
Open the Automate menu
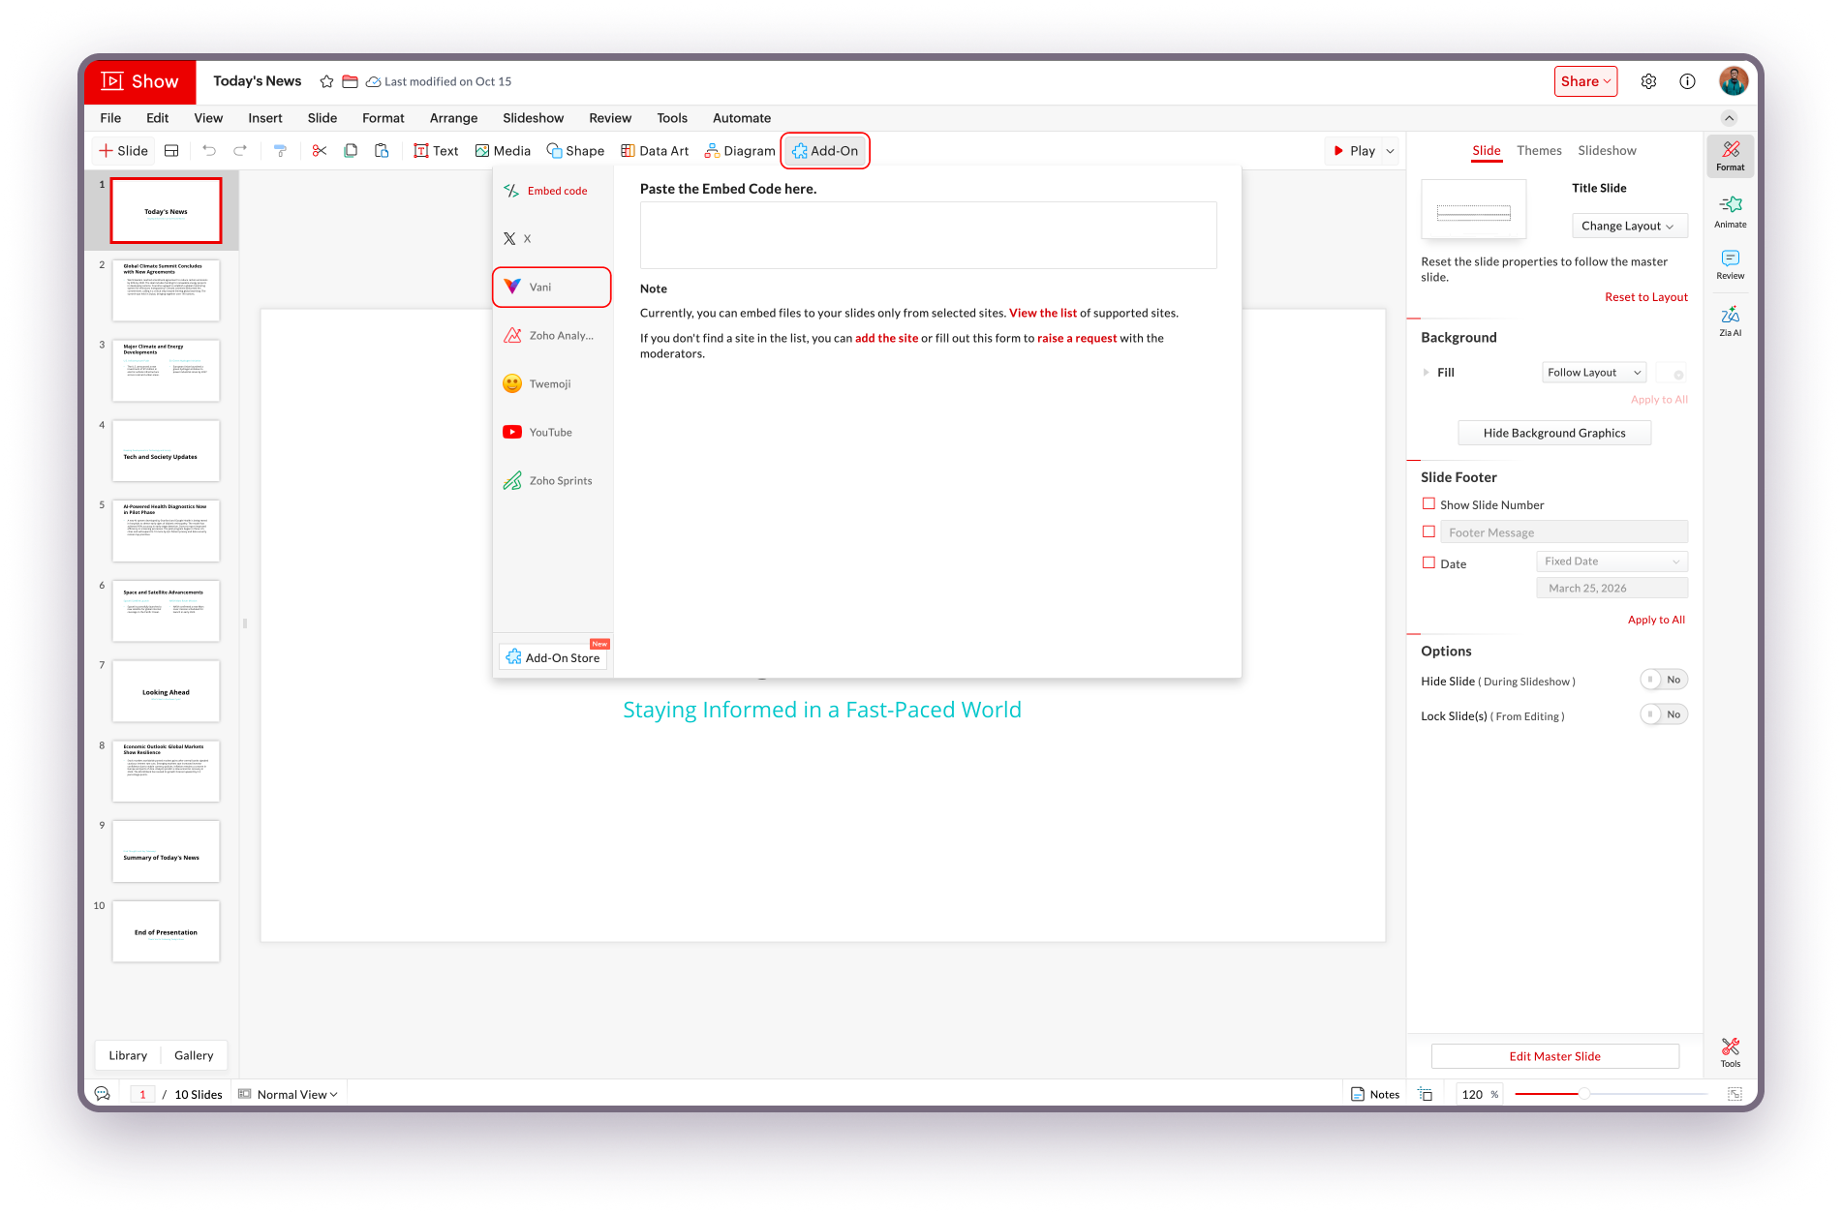point(742,118)
